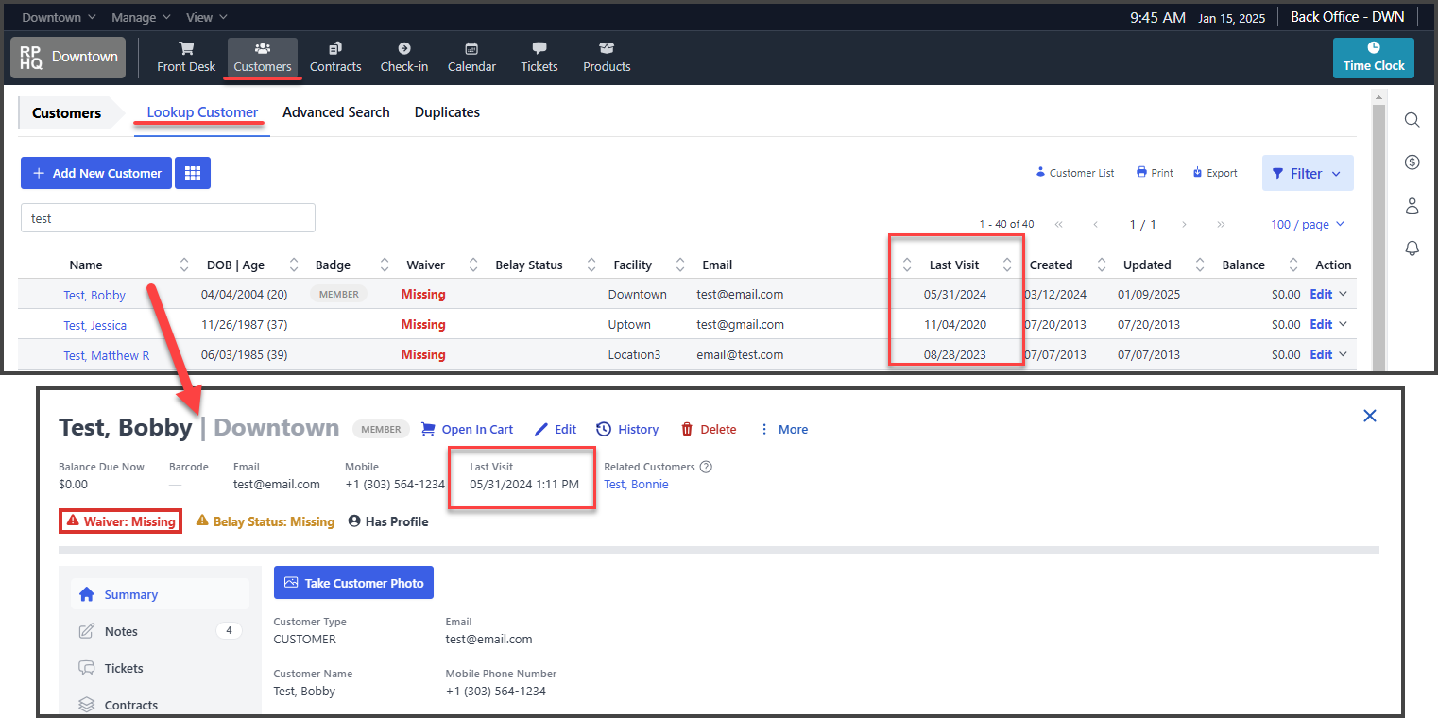Change the 100 / page setting
The image size is (1438, 718).
[1308, 224]
